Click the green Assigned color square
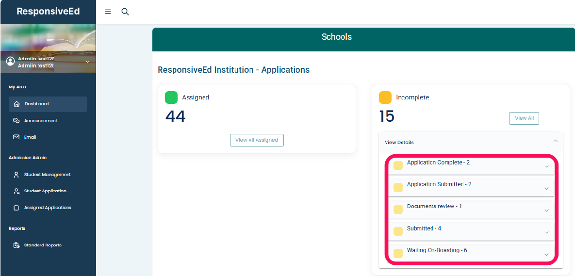The image size is (575, 276). 171,97
